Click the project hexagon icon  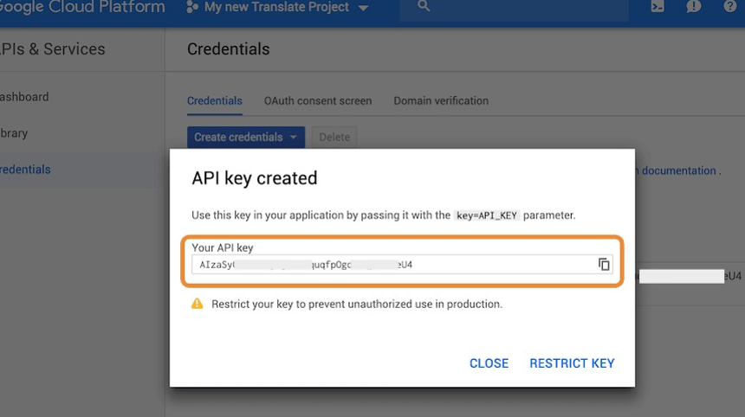[191, 7]
